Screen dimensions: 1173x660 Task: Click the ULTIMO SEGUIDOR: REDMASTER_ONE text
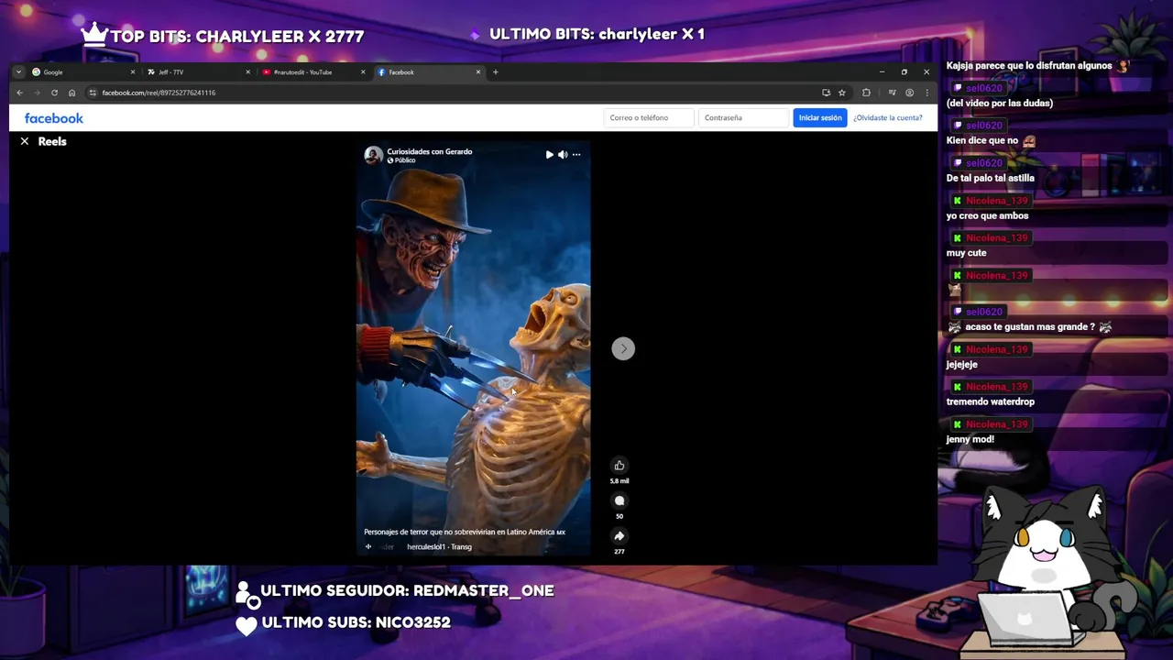click(407, 590)
